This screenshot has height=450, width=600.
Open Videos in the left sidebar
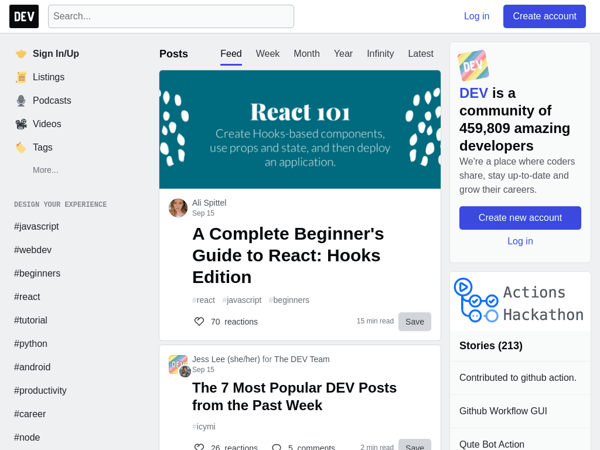pos(47,124)
